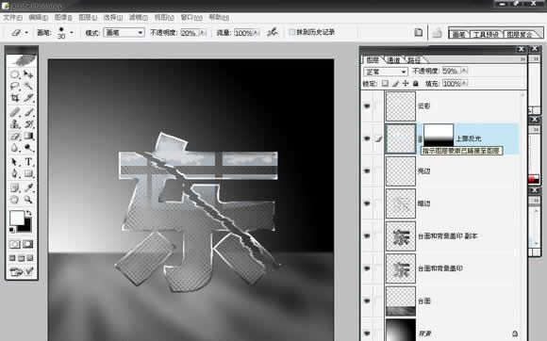547x341 pixels.
Task: Open the layer opacity 59% slider arrow
Action: pyautogui.click(x=464, y=71)
